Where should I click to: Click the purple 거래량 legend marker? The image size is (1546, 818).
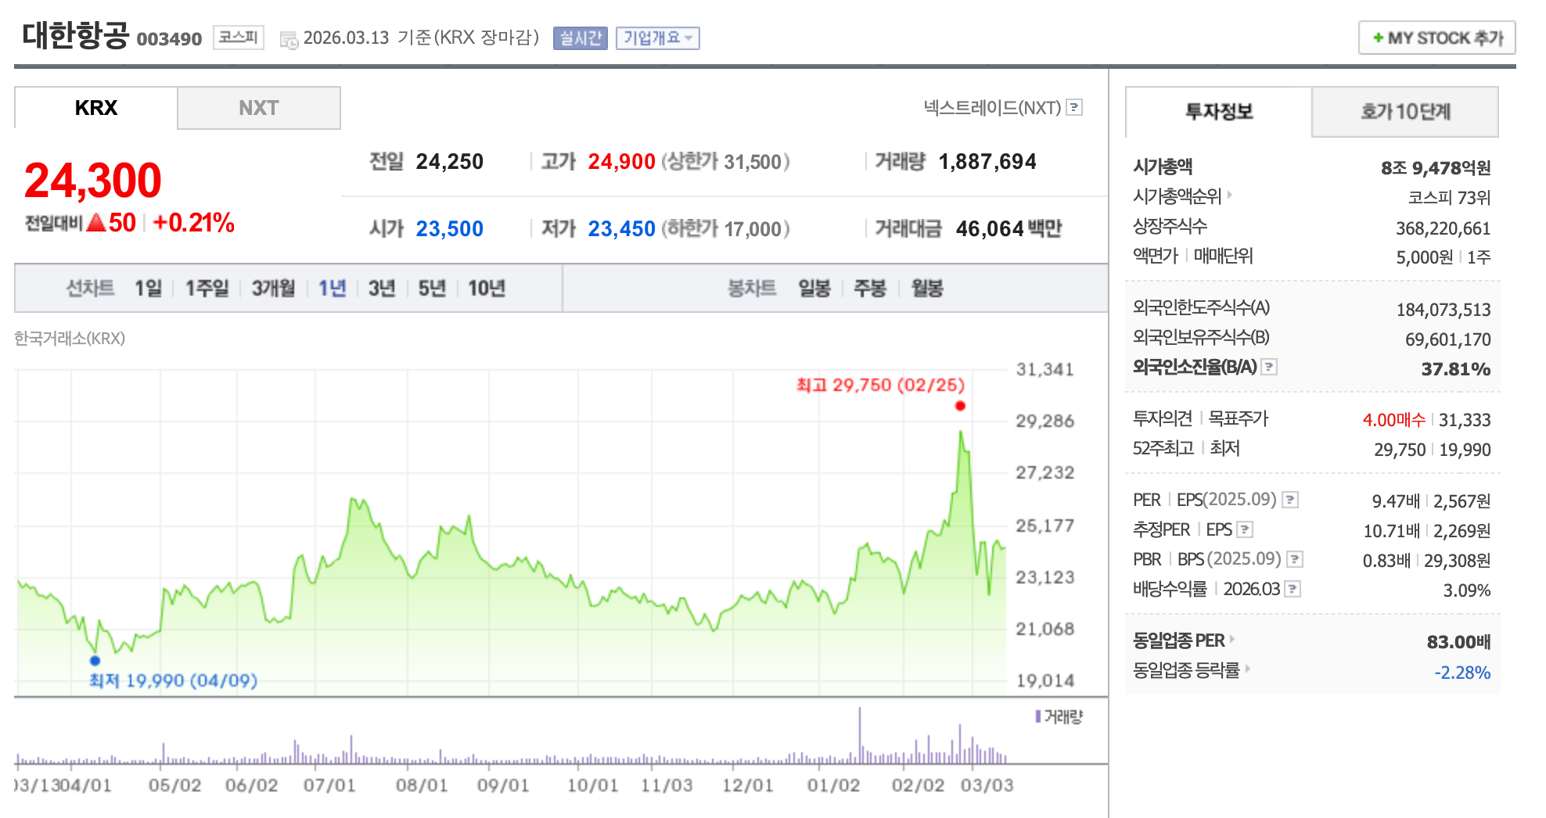pyautogui.click(x=1038, y=716)
